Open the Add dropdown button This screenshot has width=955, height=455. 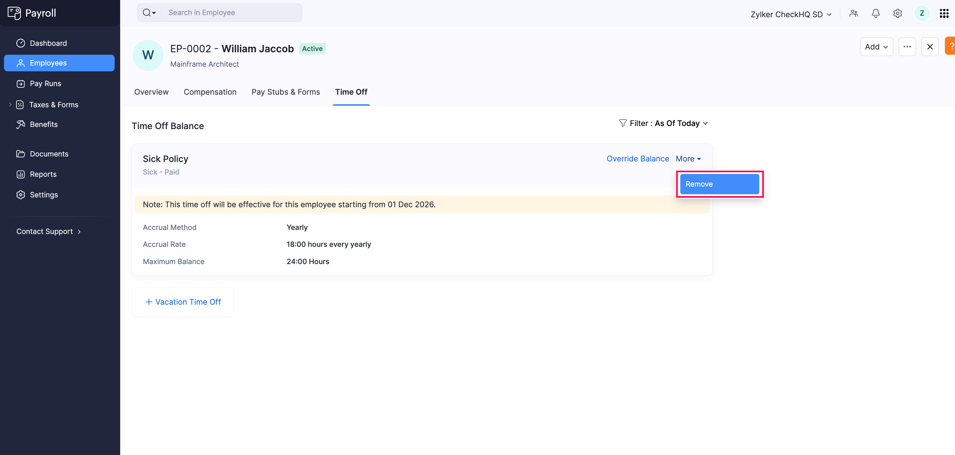click(876, 47)
